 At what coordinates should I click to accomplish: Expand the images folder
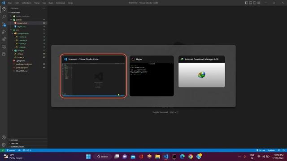click(x=21, y=51)
